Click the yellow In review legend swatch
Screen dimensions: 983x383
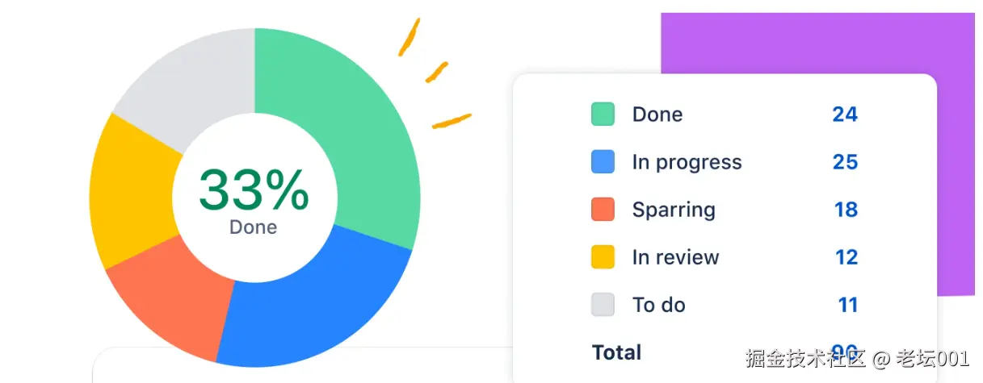[x=603, y=257]
